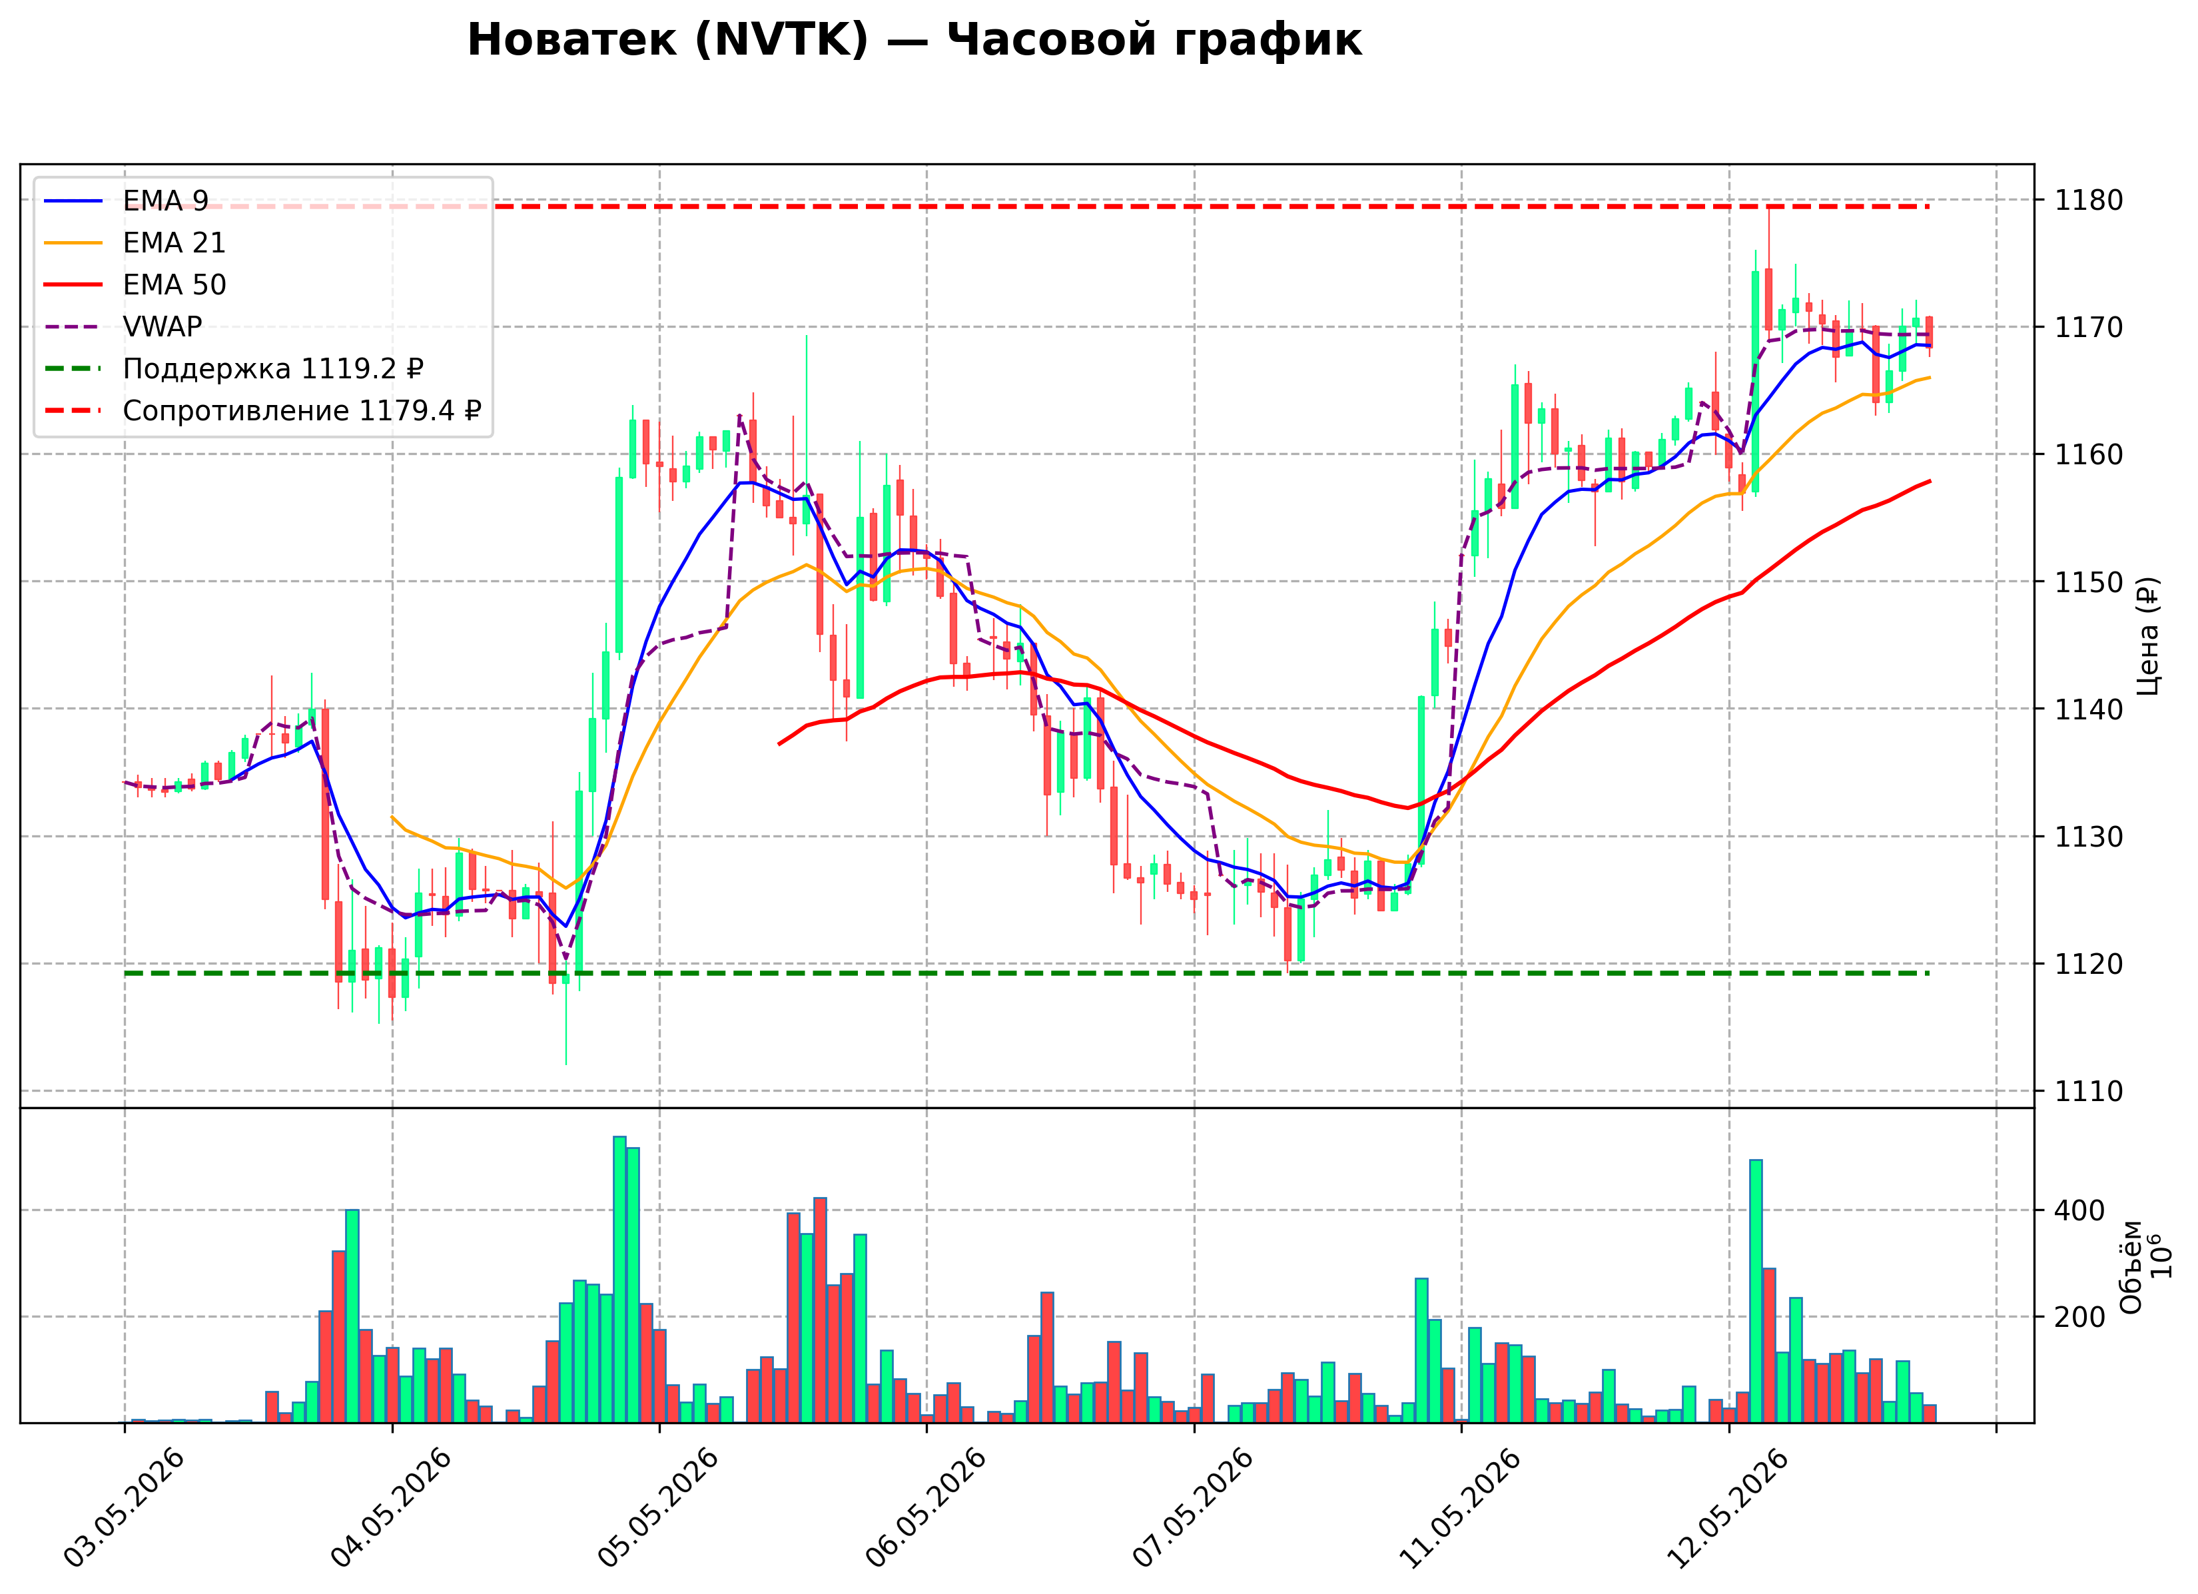Click the green candle wick dipping below 1115
The image size is (2198, 1594).
pos(566,1024)
